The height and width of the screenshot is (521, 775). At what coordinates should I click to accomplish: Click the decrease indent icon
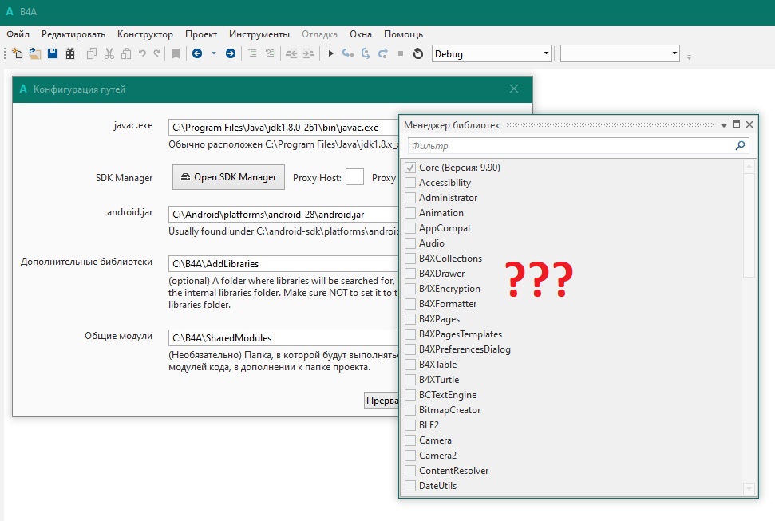[x=291, y=53]
